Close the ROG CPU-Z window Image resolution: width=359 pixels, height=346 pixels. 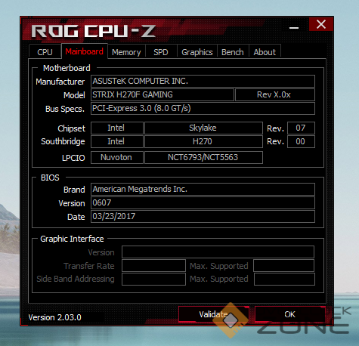(x=321, y=24)
